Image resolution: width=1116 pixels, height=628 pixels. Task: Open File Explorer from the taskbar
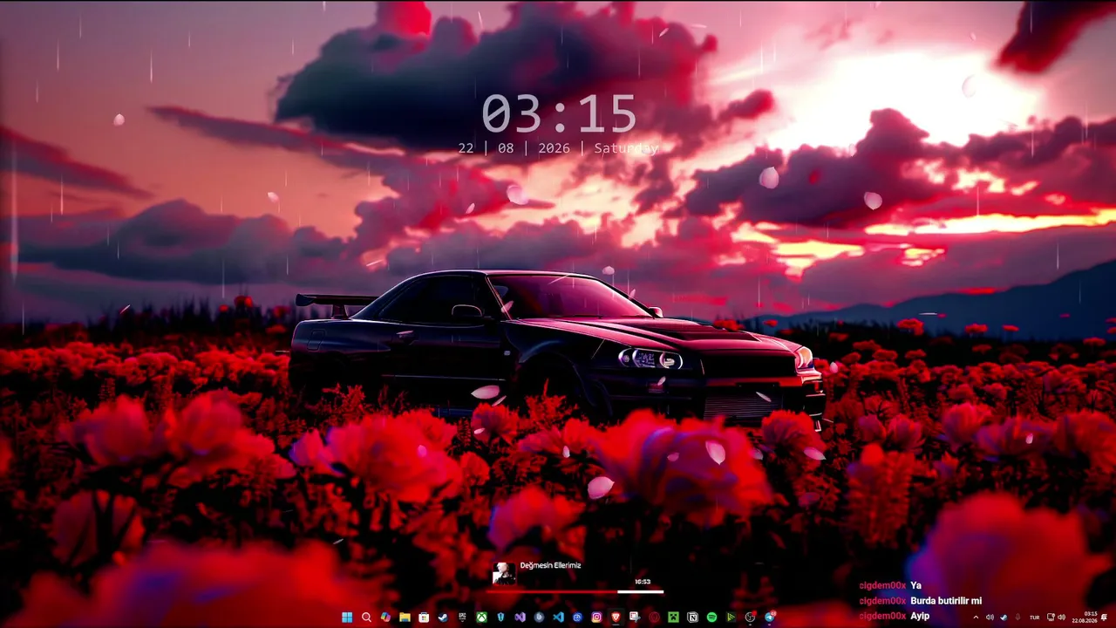click(x=405, y=618)
